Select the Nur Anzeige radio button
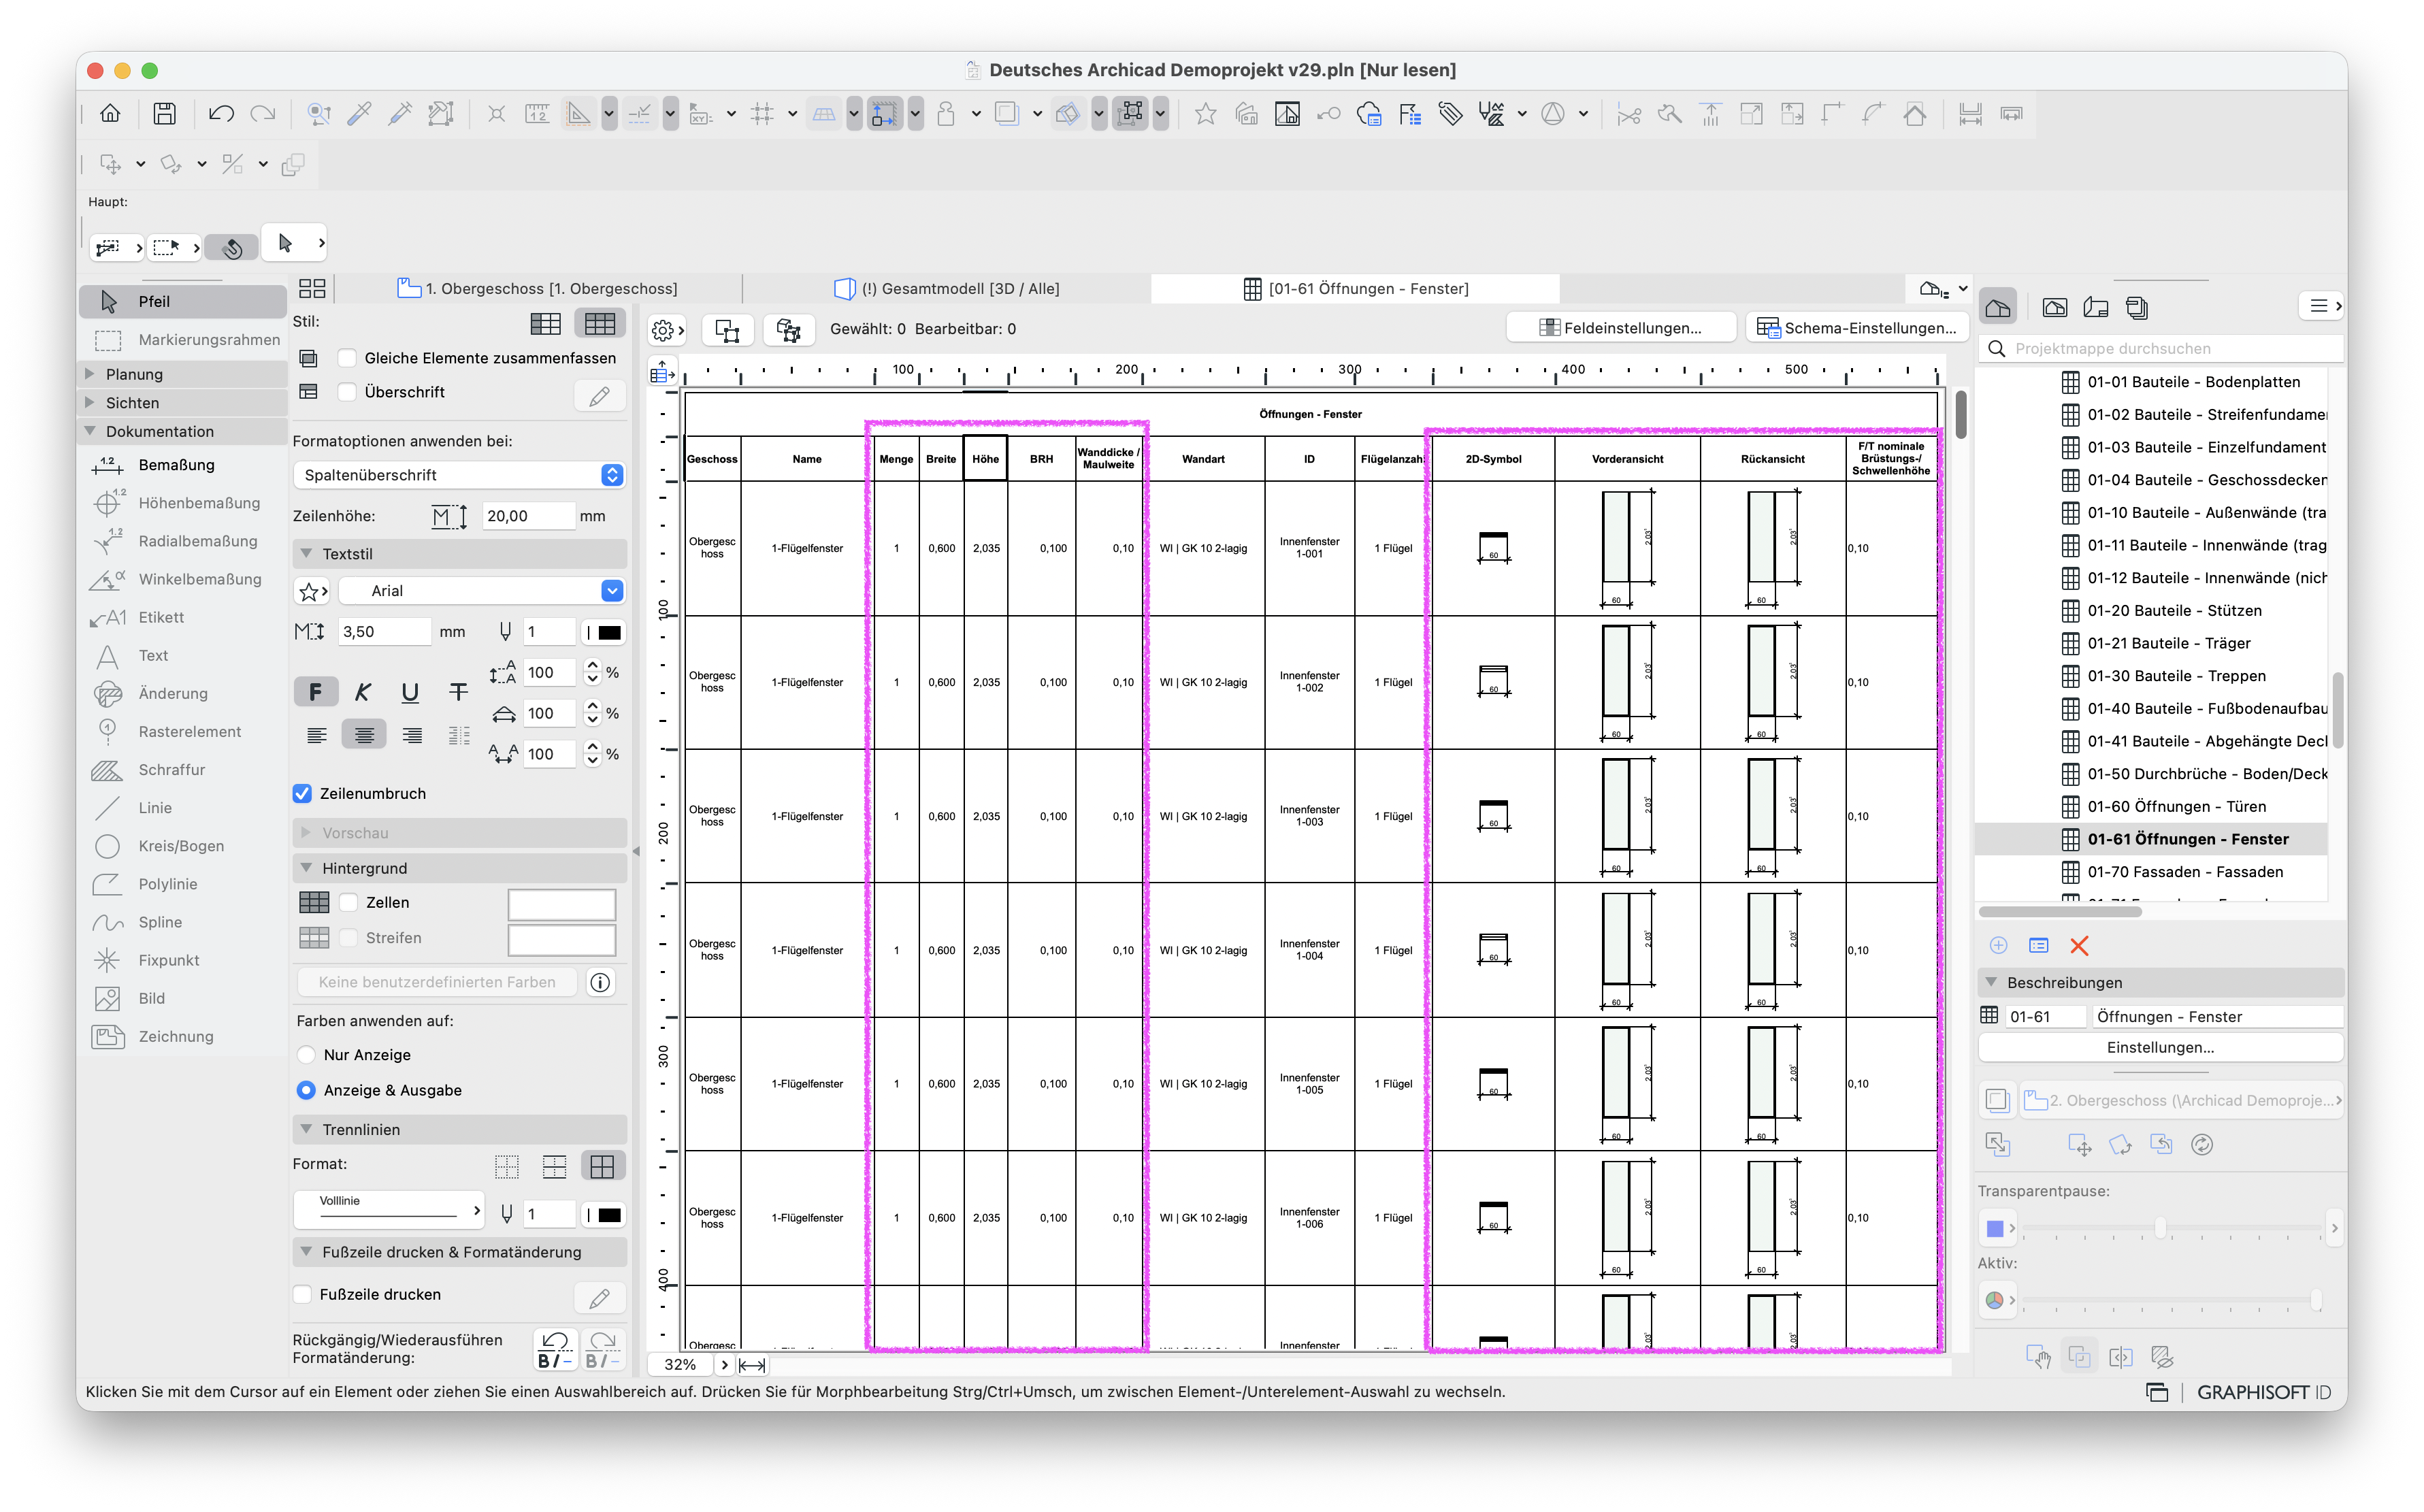 coord(306,1054)
